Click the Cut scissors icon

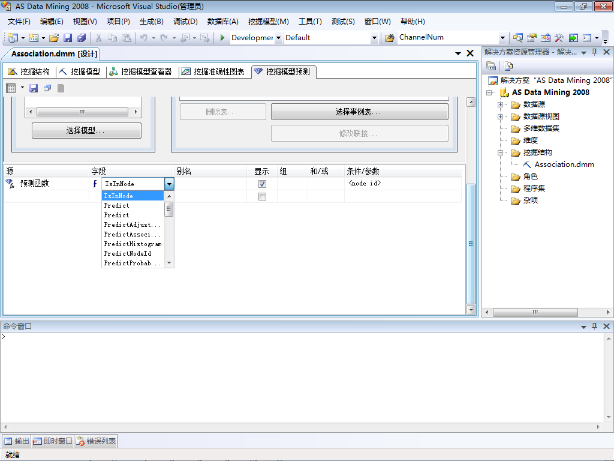click(99, 38)
